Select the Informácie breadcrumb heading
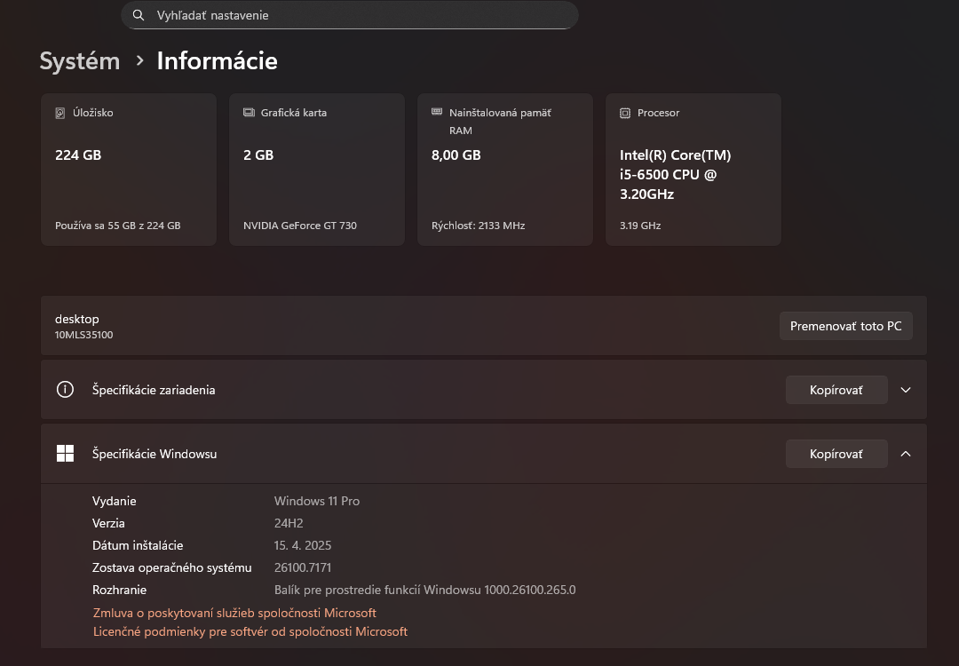This screenshot has height=666, width=959. (x=217, y=60)
